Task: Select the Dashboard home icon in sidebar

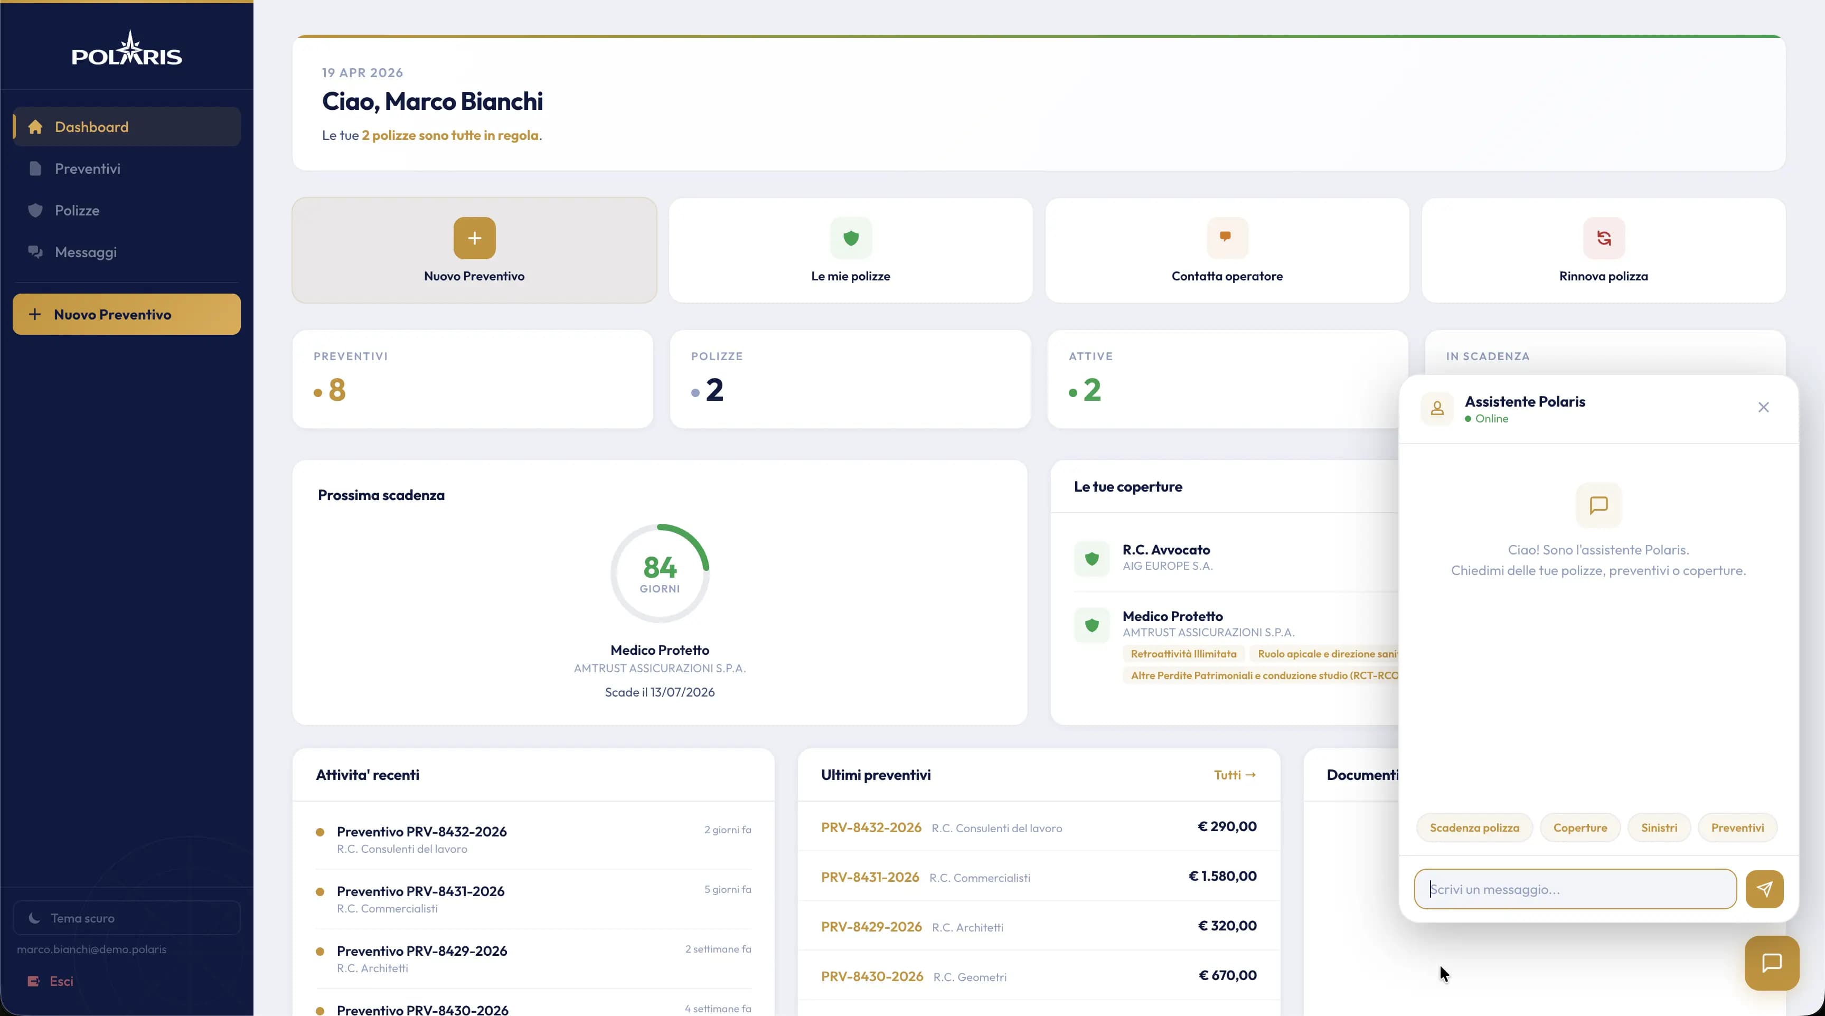Action: click(x=35, y=126)
